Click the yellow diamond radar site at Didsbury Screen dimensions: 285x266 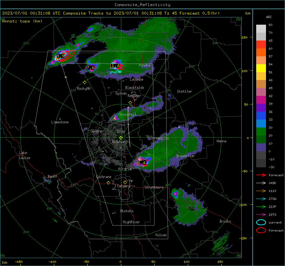[121, 138]
